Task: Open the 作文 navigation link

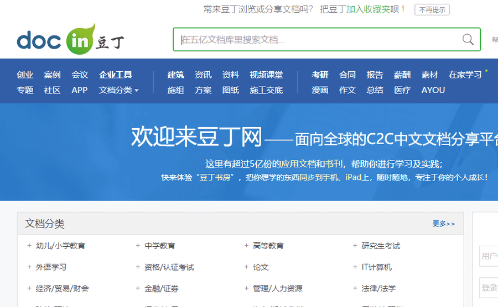Action: pyautogui.click(x=347, y=91)
